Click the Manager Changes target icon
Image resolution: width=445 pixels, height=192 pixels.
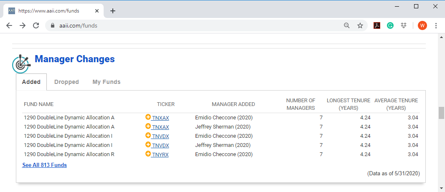tap(21, 63)
